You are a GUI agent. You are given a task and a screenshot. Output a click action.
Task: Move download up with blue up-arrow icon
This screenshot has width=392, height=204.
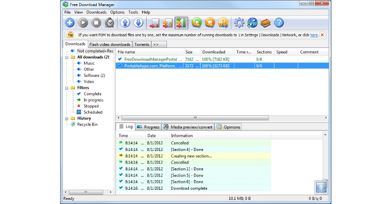[x=125, y=23]
